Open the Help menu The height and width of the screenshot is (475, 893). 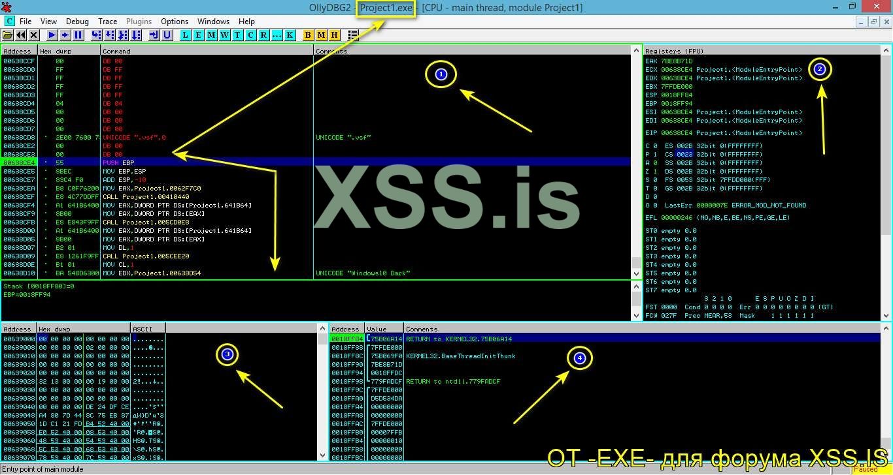click(x=246, y=22)
